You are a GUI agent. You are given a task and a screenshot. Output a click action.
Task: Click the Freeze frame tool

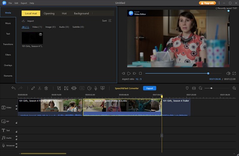click(82, 88)
